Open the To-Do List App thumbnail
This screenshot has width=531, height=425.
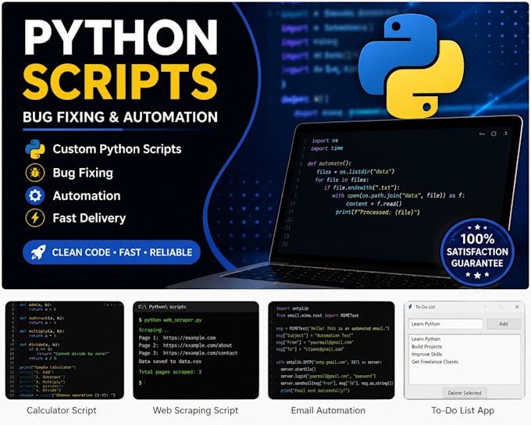[465, 350]
